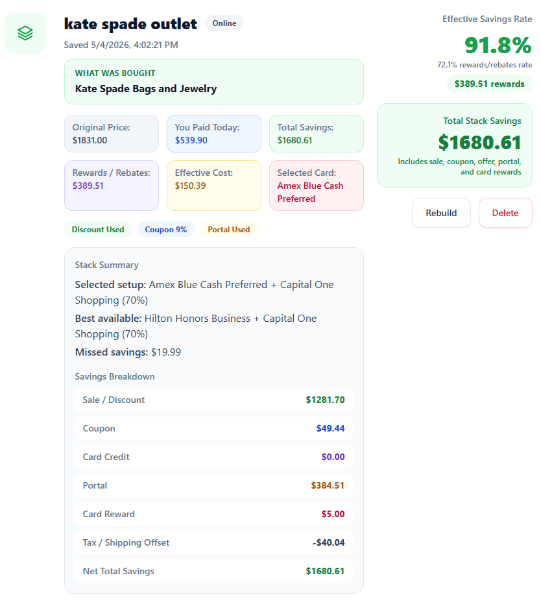Click the Tax / Shipping Offset row
541x606 pixels.
pos(214,542)
